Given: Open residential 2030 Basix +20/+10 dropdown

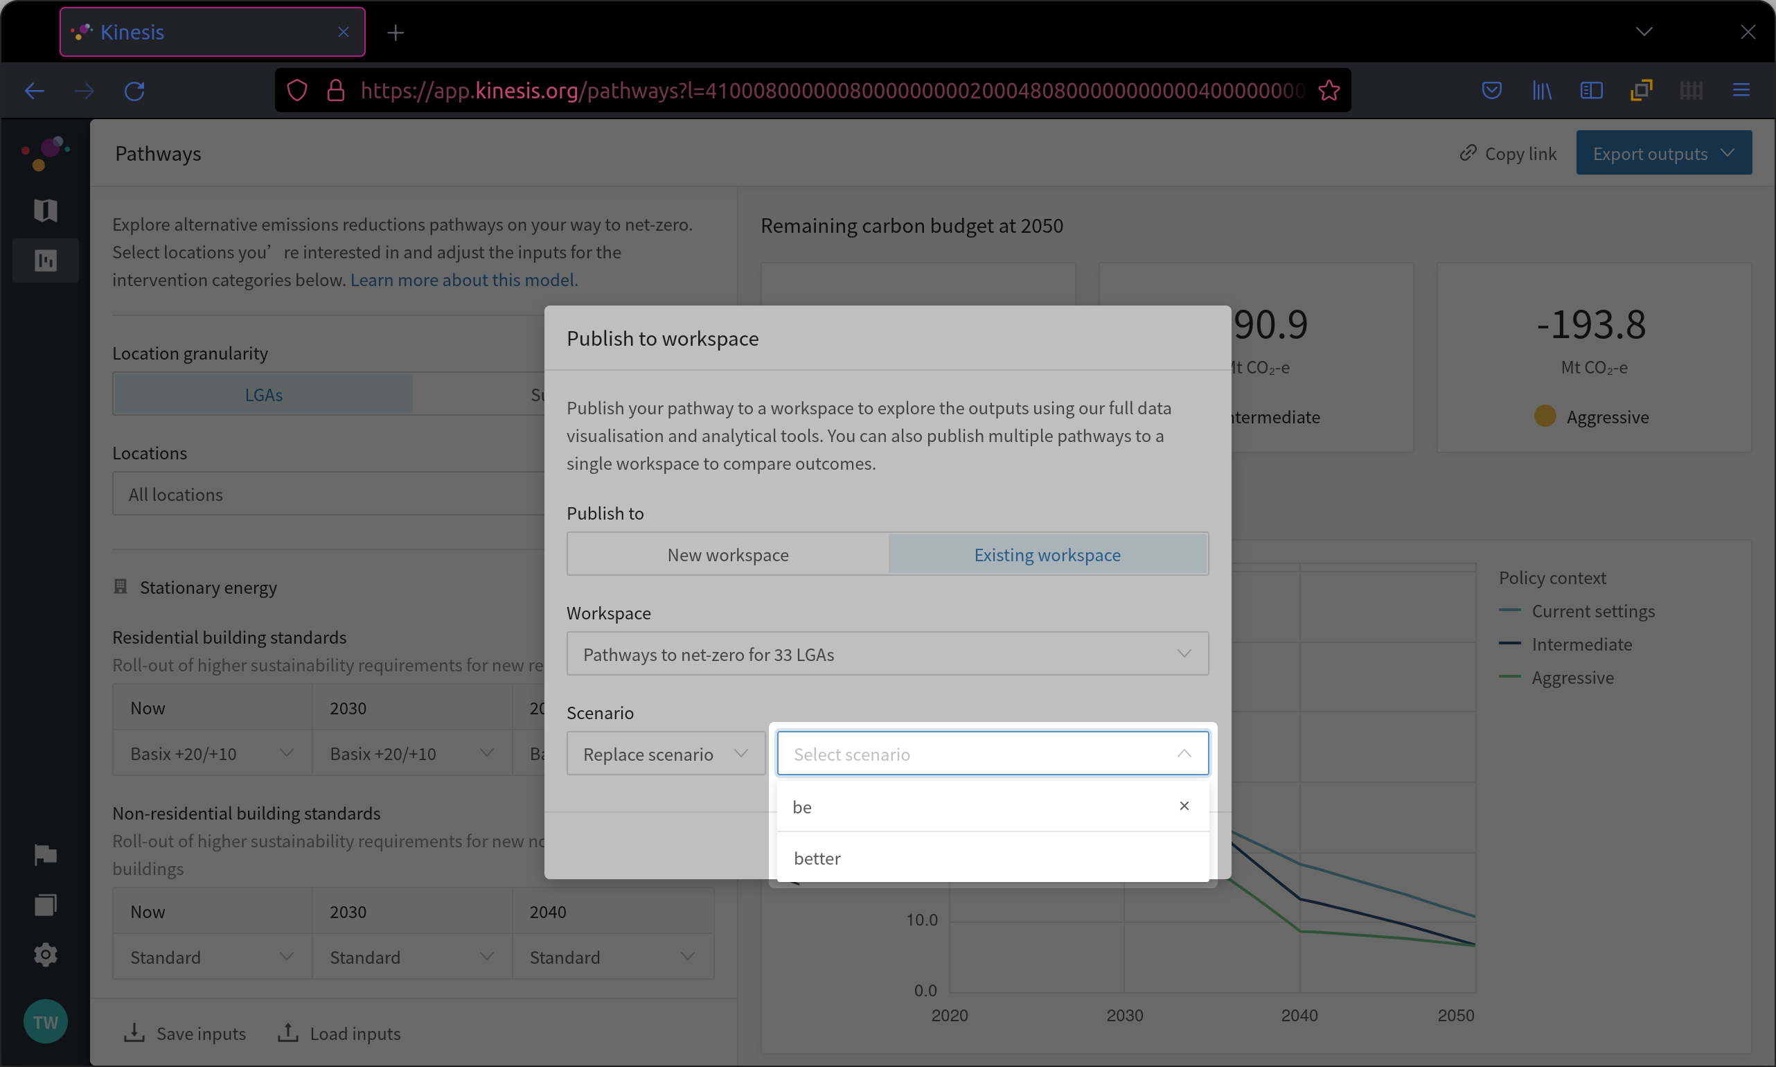Looking at the screenshot, I should click(x=412, y=754).
